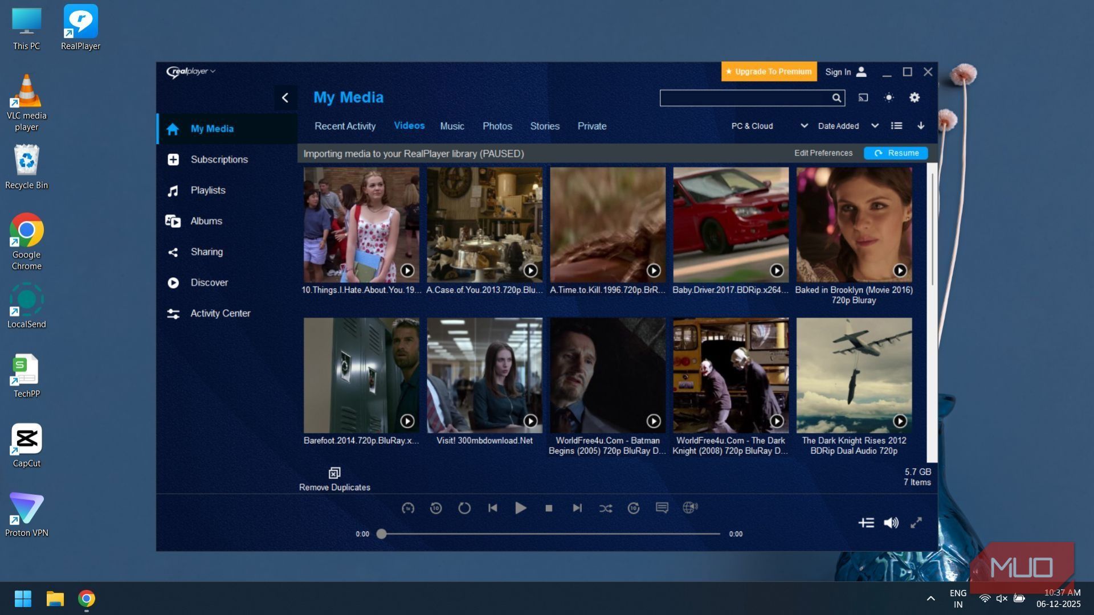
Task: Click the volume speaker icon
Action: [891, 523]
